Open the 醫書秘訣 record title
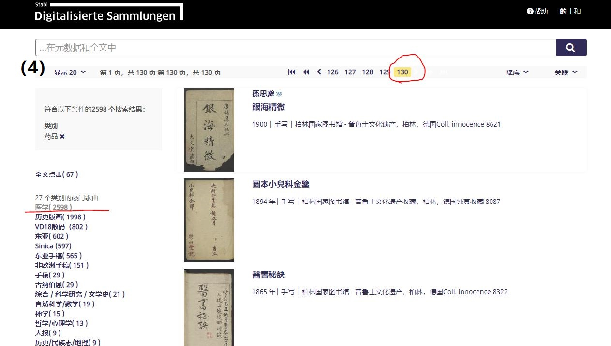Screen dimensions: 611x346 pyautogui.click(x=268, y=275)
